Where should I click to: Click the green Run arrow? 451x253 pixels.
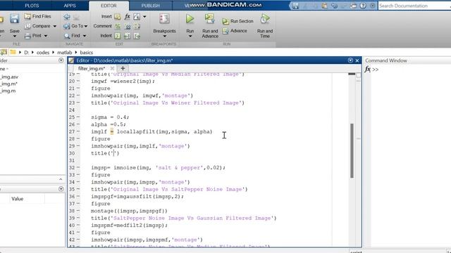coord(190,19)
